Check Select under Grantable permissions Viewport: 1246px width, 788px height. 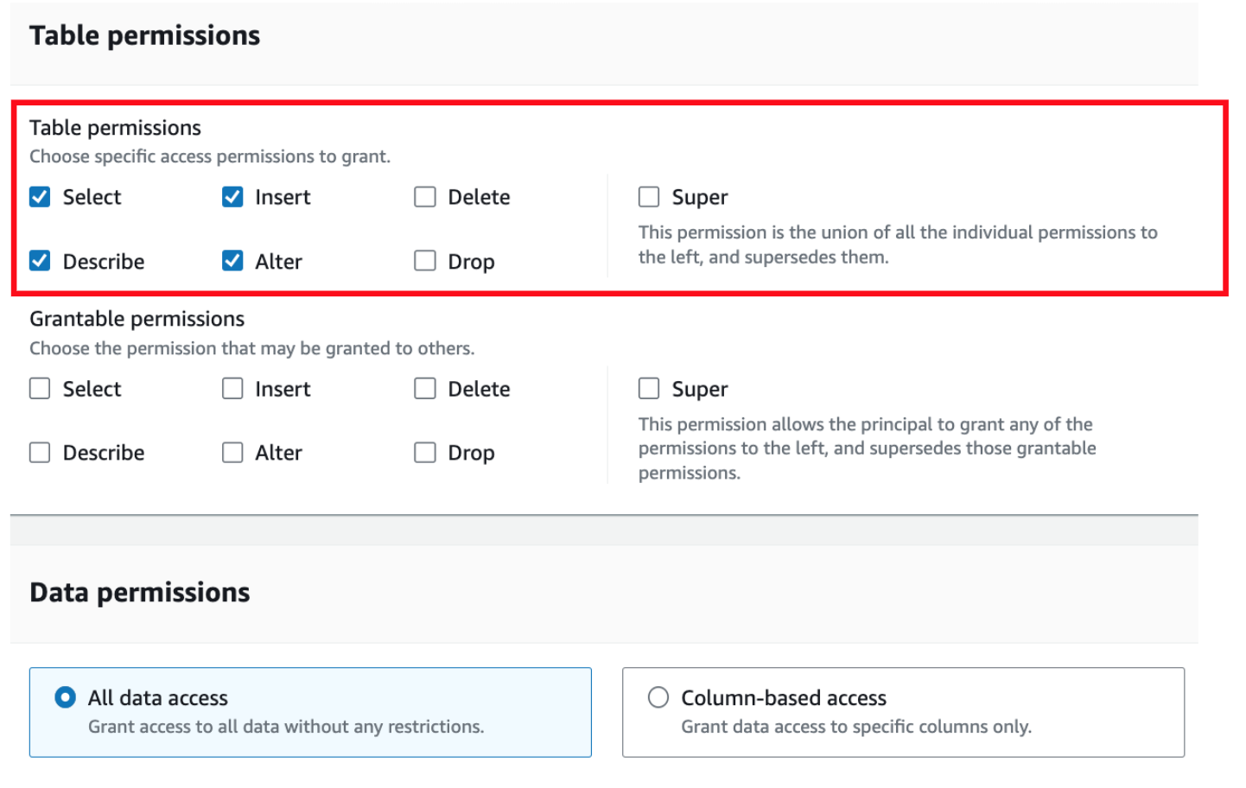(x=40, y=388)
